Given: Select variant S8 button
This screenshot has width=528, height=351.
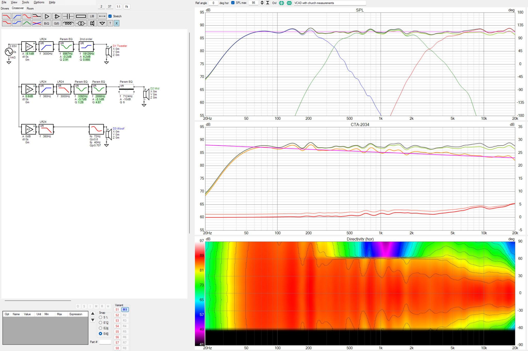Looking at the screenshot, I should [117, 348].
